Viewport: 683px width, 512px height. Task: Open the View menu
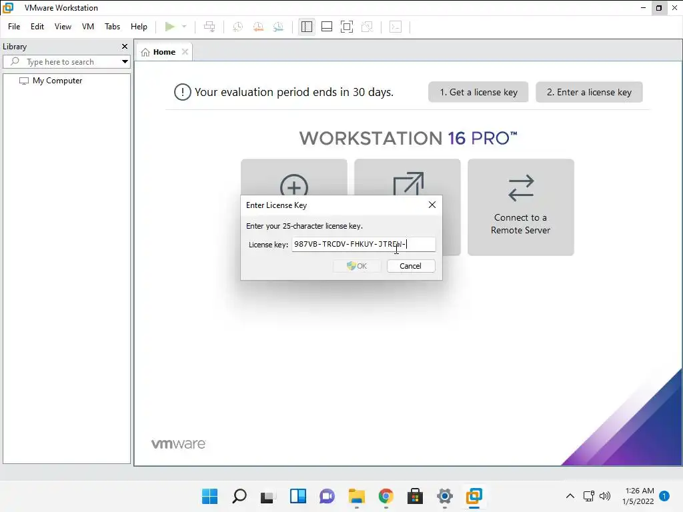click(x=63, y=27)
